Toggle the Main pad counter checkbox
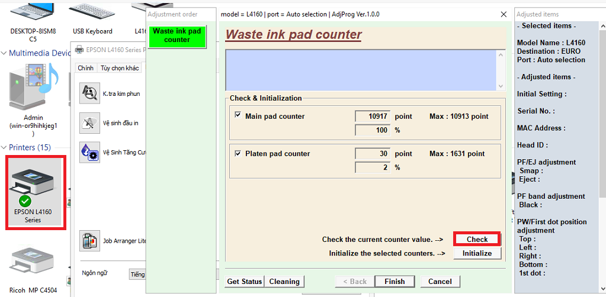The height and width of the screenshot is (297, 606). pyautogui.click(x=238, y=115)
